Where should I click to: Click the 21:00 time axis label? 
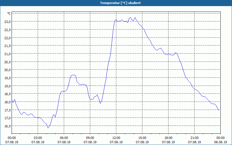tap(194, 138)
